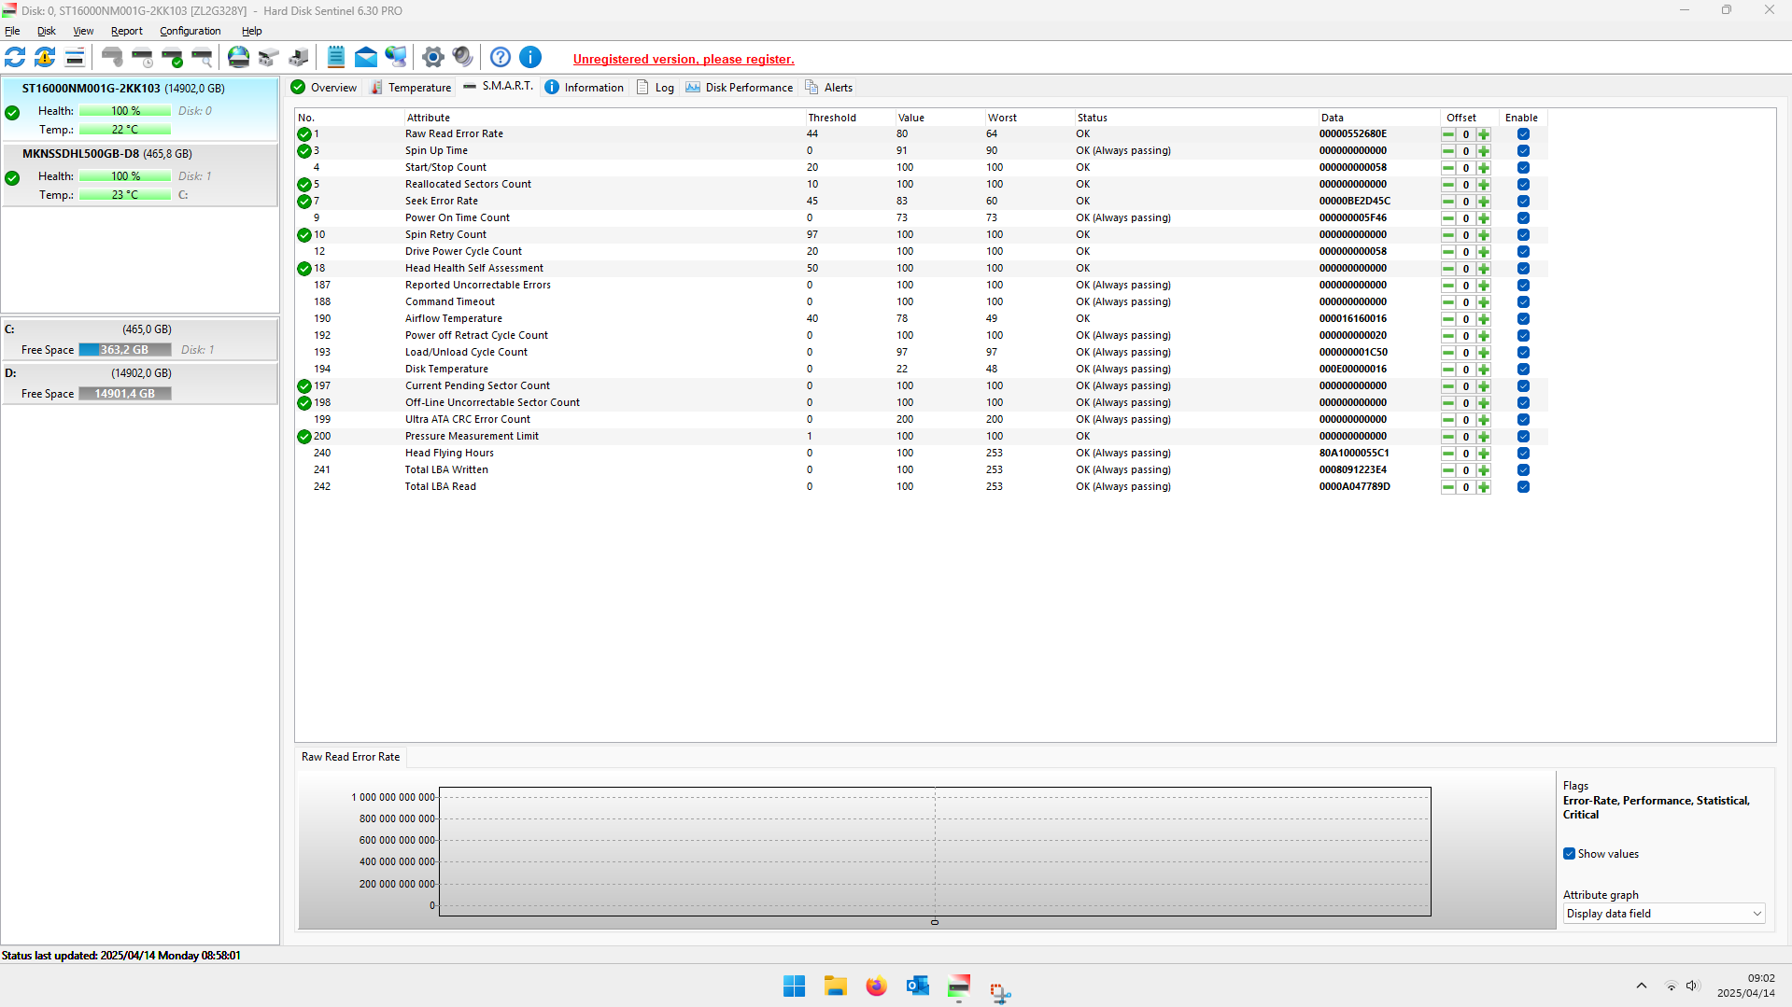1792x1007 pixels.
Task: Select the C: drive free space panel
Action: click(x=140, y=340)
